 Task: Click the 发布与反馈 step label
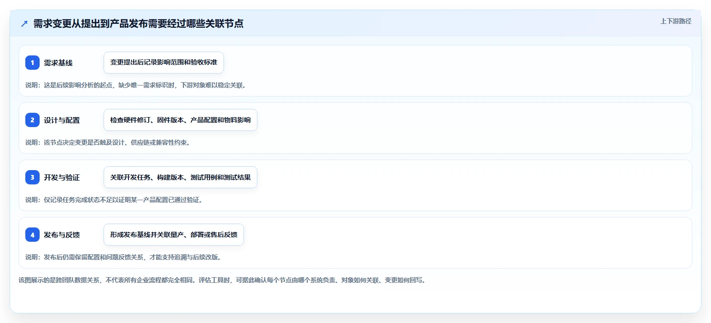(62, 235)
